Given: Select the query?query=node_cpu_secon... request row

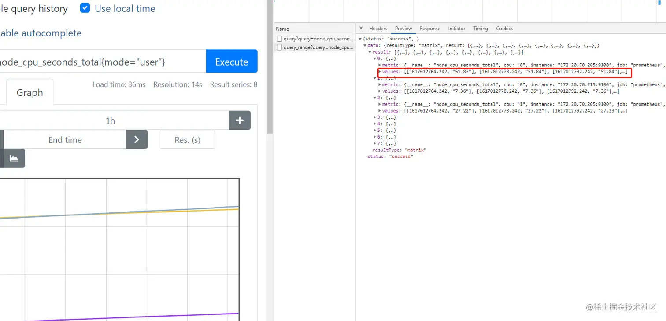Looking at the screenshot, I should (314, 39).
